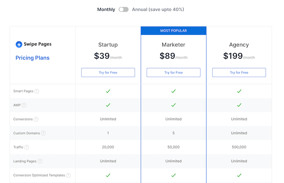Select the Monthly billing label
284x183 pixels.
click(106, 9)
